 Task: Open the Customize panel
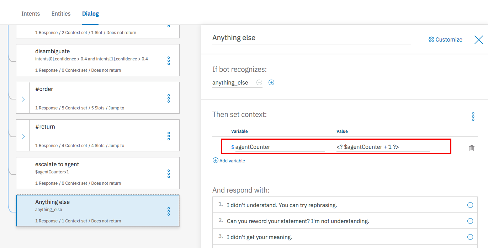pos(445,39)
